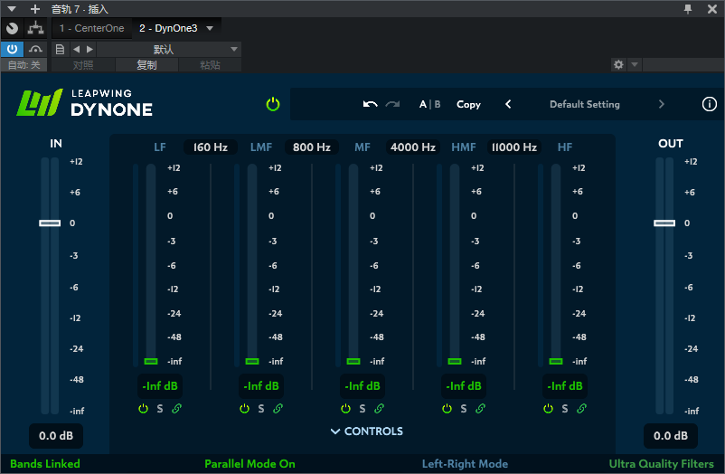Toggle the DynOne plugin power button

point(273,104)
